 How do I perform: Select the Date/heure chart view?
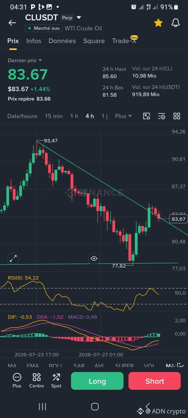22,116
